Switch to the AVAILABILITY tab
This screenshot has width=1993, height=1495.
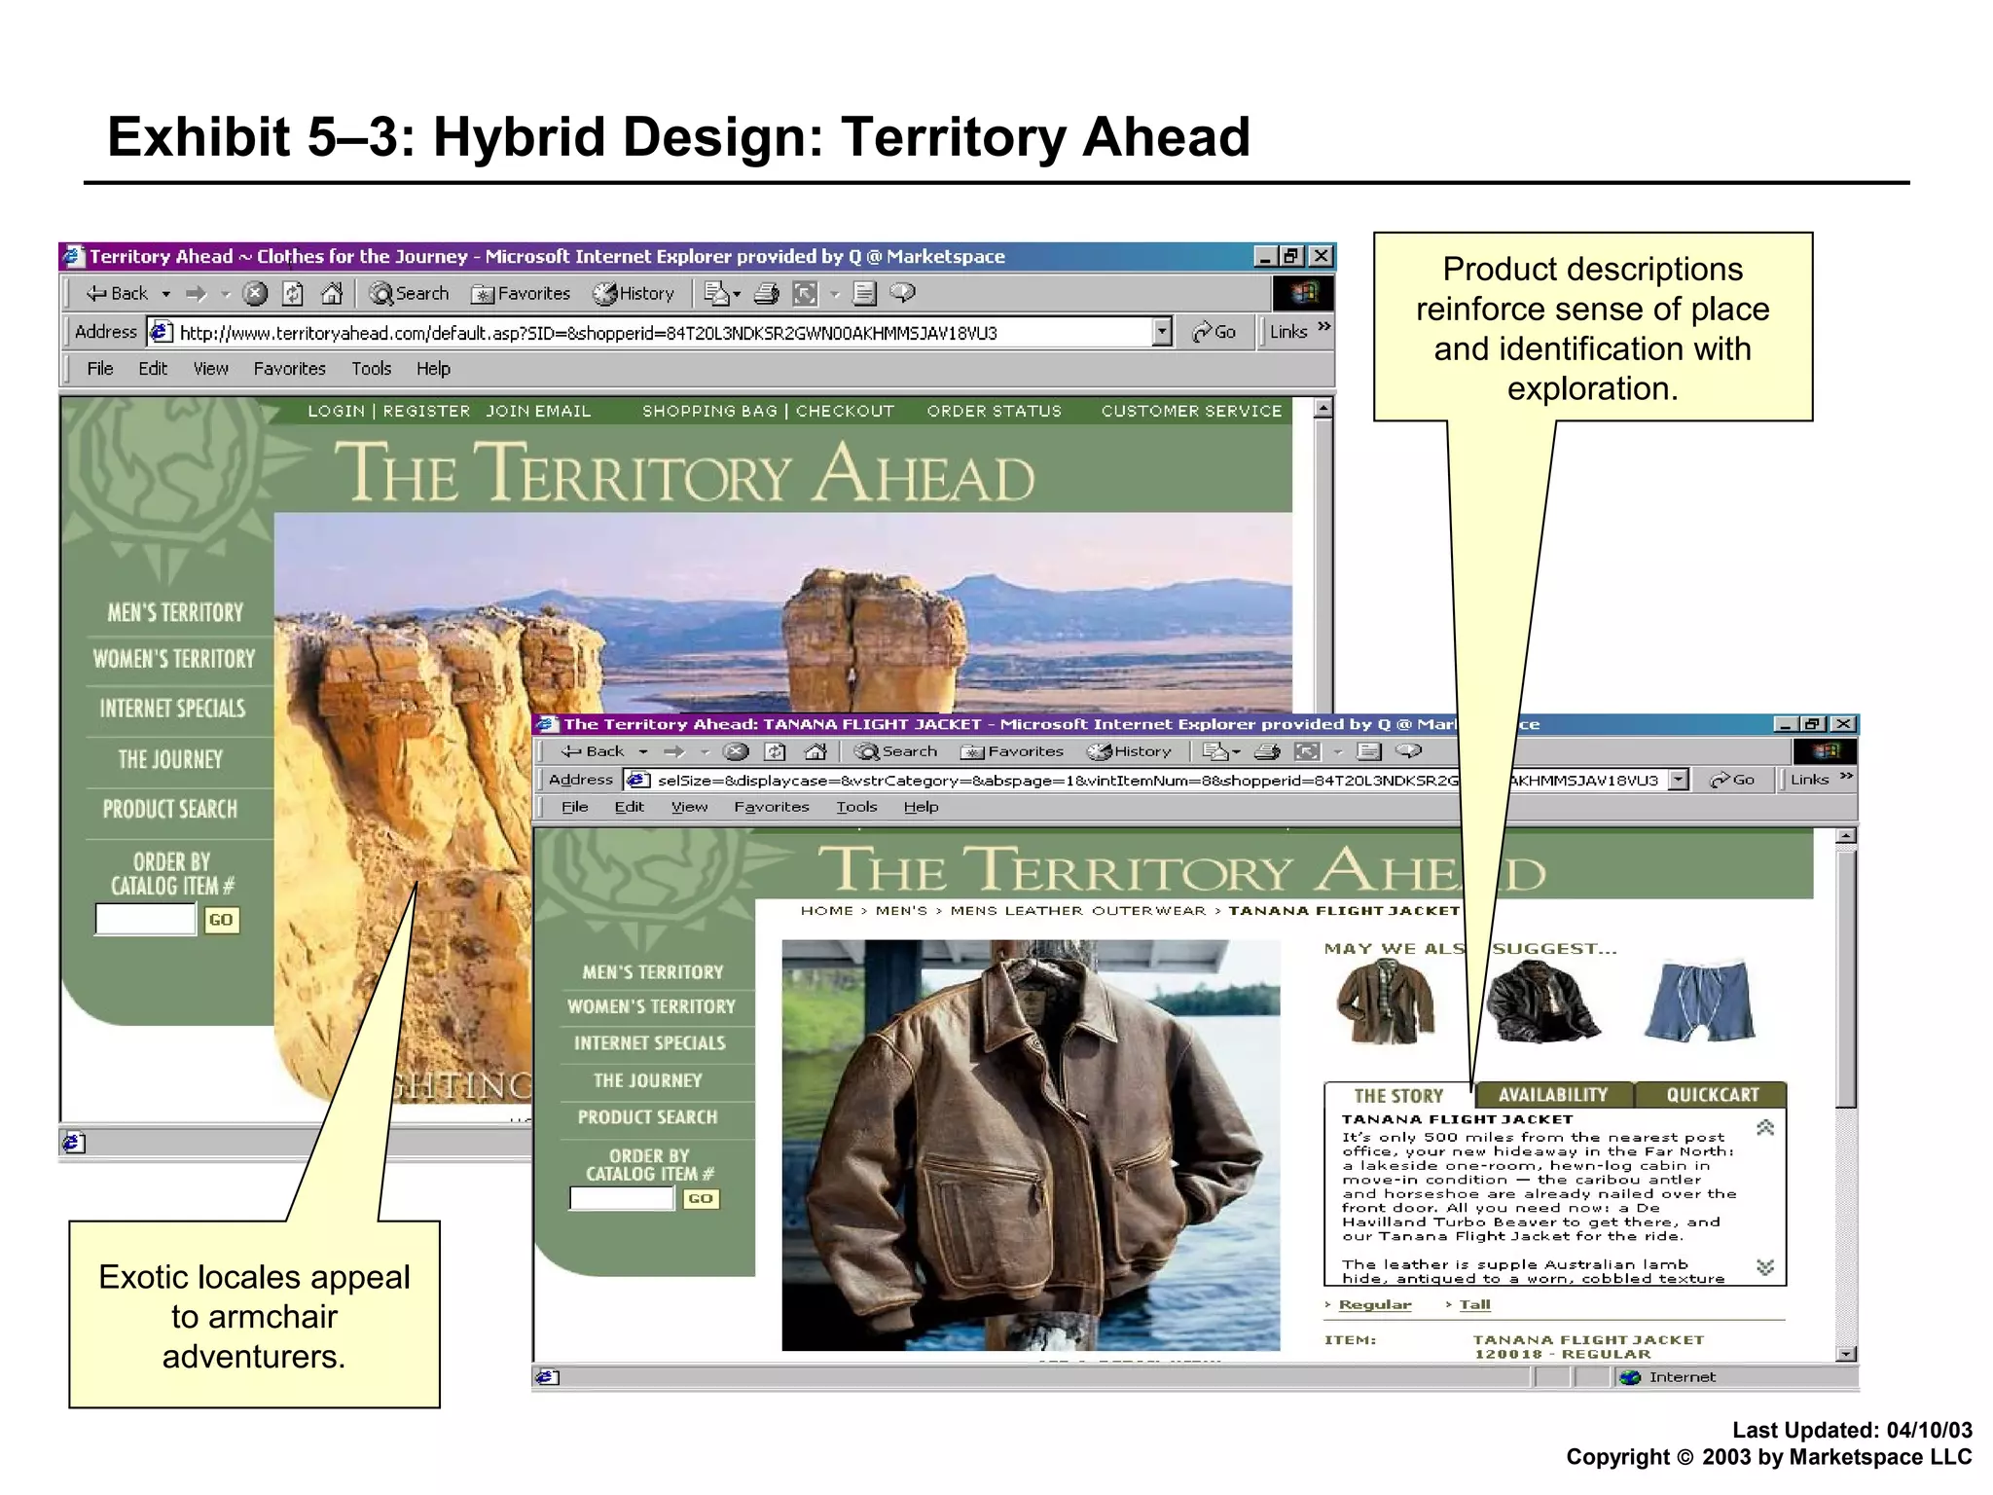point(1553,1095)
